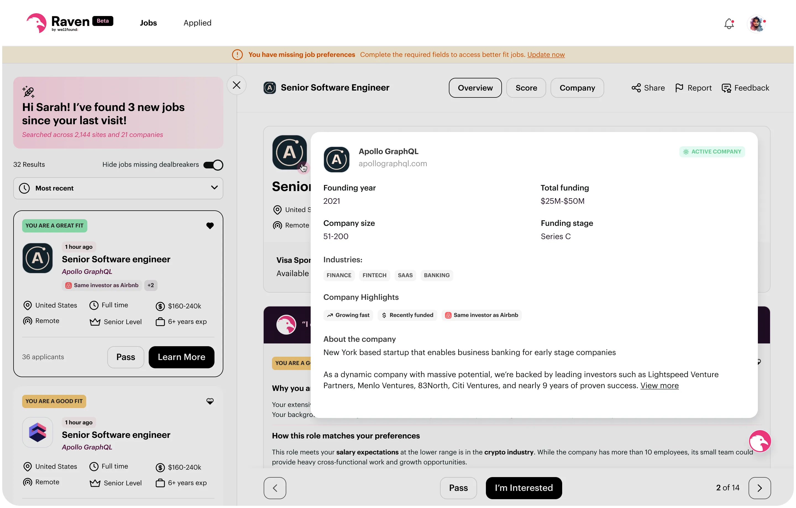The width and height of the screenshot is (796, 508).
Task: Click the Update now link
Action: click(x=546, y=54)
